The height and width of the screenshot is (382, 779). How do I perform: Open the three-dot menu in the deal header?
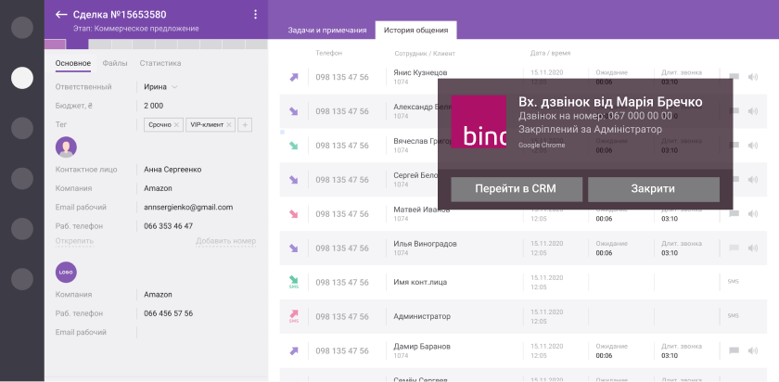tap(255, 15)
